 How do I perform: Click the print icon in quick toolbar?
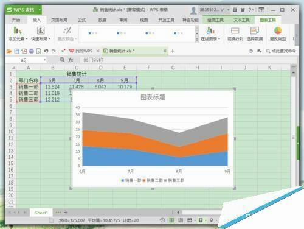tap(31, 51)
